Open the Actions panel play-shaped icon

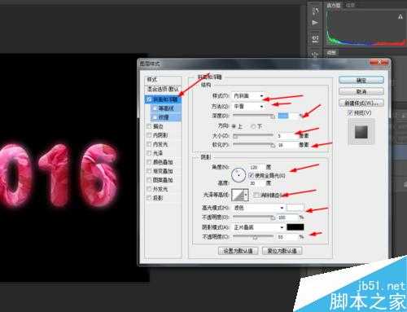(x=315, y=23)
